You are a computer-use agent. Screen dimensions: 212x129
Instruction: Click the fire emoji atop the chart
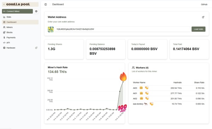point(123,77)
